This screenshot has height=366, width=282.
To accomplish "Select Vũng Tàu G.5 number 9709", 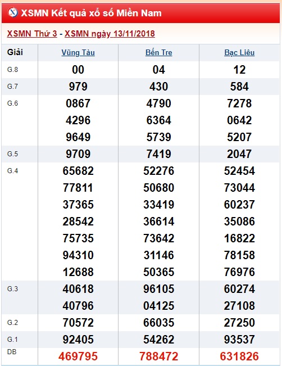I will pos(78,154).
